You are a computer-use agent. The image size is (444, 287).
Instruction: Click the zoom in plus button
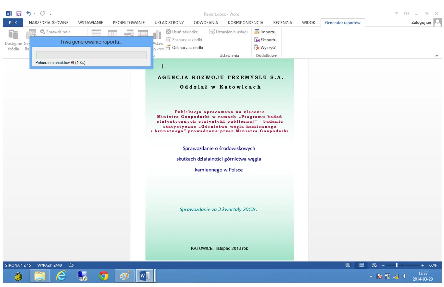click(x=423, y=265)
